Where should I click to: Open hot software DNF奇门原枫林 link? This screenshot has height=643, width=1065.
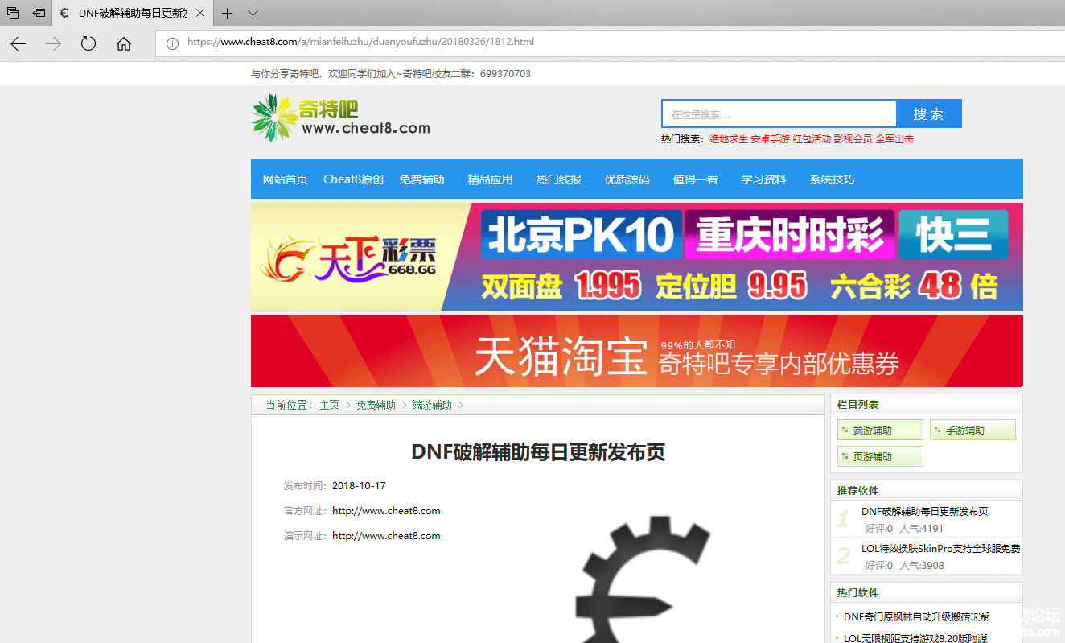pos(916,617)
